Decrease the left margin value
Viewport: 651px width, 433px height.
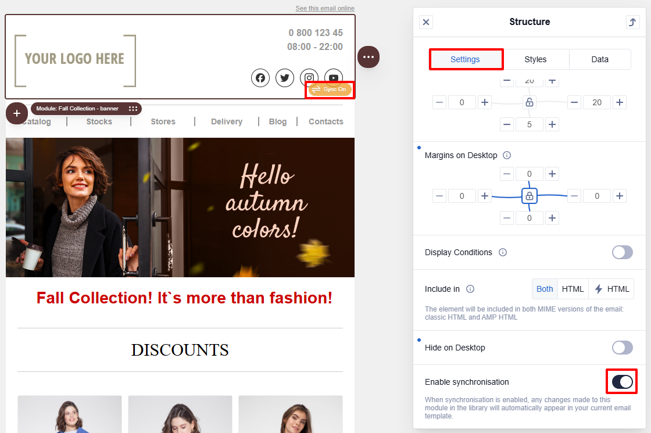tap(439, 196)
